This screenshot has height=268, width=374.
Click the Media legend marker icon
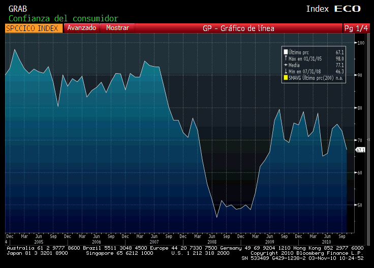286,65
